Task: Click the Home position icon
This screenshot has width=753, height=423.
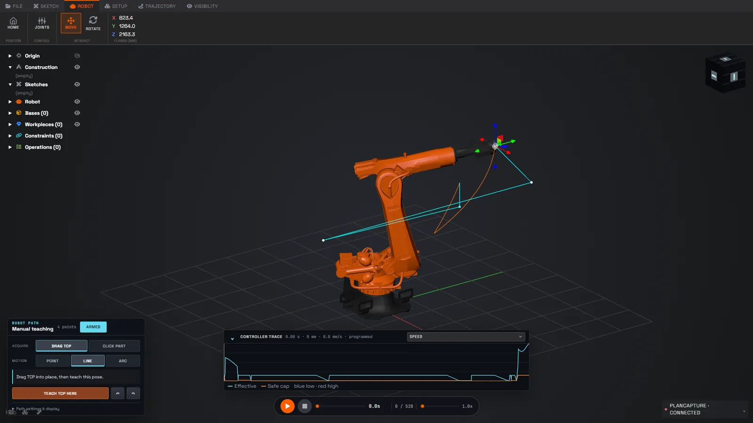Action: coord(13,23)
